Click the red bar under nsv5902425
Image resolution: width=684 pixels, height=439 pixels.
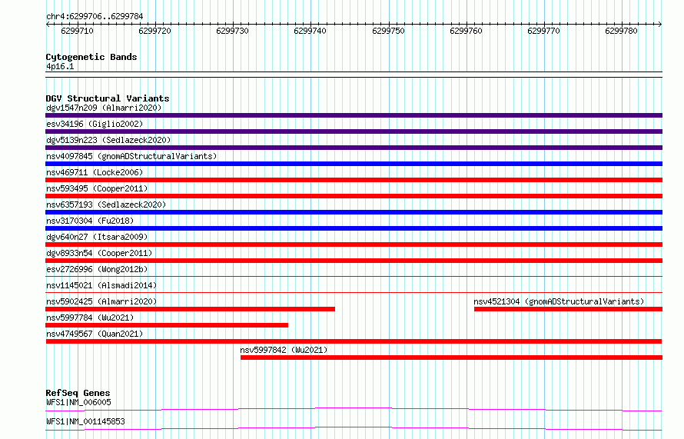[190, 309]
